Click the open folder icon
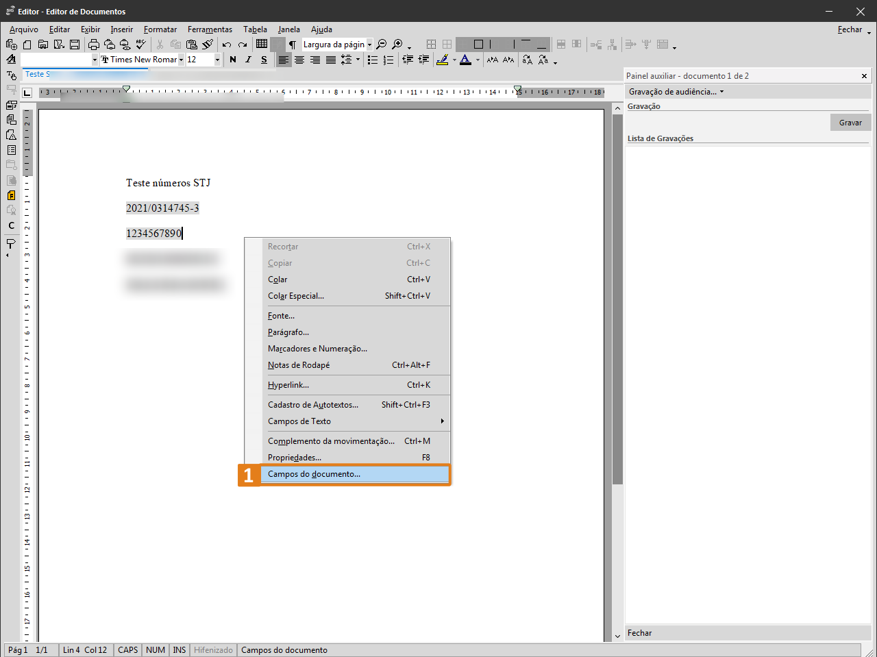 pos(42,45)
